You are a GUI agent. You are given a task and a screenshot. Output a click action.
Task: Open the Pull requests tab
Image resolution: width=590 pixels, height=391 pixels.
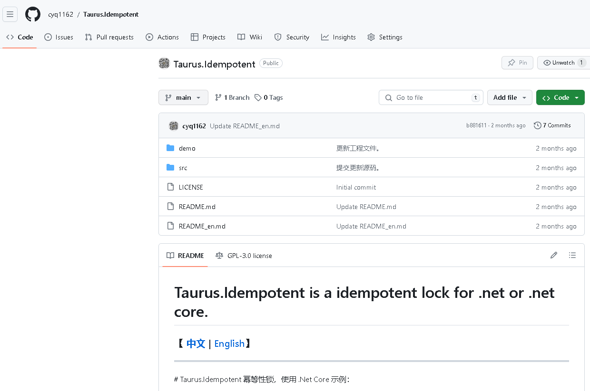point(109,37)
